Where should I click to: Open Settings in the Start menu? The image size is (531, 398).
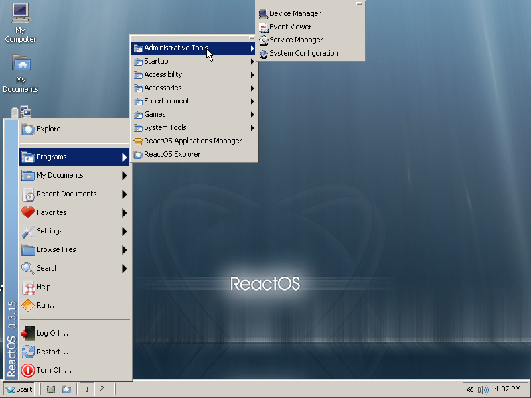[x=50, y=231]
